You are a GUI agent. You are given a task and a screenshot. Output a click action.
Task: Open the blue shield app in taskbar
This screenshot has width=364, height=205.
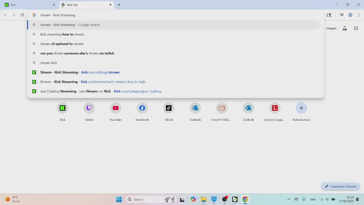(214, 200)
